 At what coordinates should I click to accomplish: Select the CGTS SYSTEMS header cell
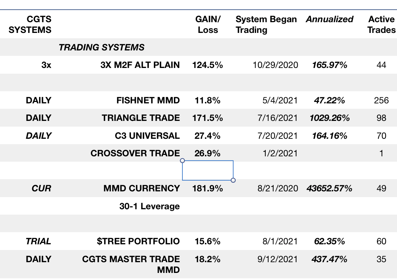(30, 25)
